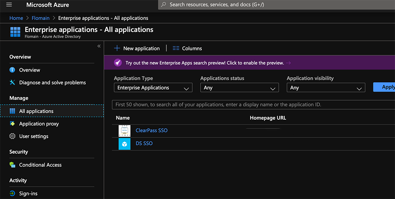Click the search magnifier icon
Image resolution: width=395 pixels, height=199 pixels.
click(x=164, y=5)
